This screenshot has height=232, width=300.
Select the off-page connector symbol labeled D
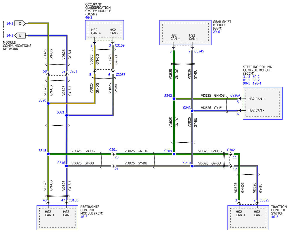pos(20,36)
